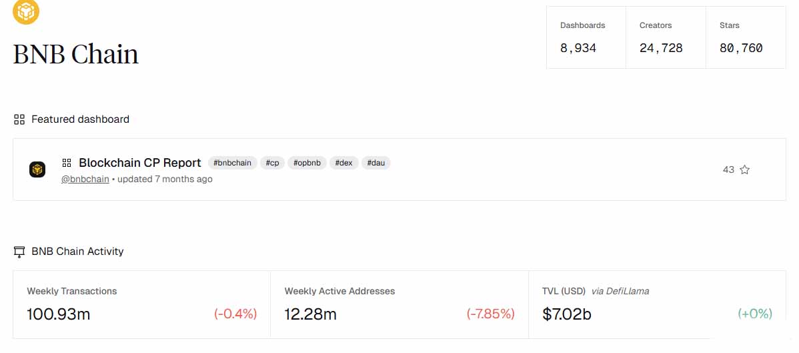The height and width of the screenshot is (353, 799).
Task: Click the grid icon before Blockchain CP Report
Action: [67, 163]
